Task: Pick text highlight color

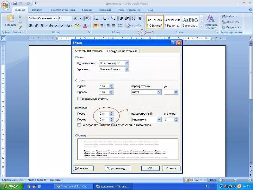Action: point(77,26)
